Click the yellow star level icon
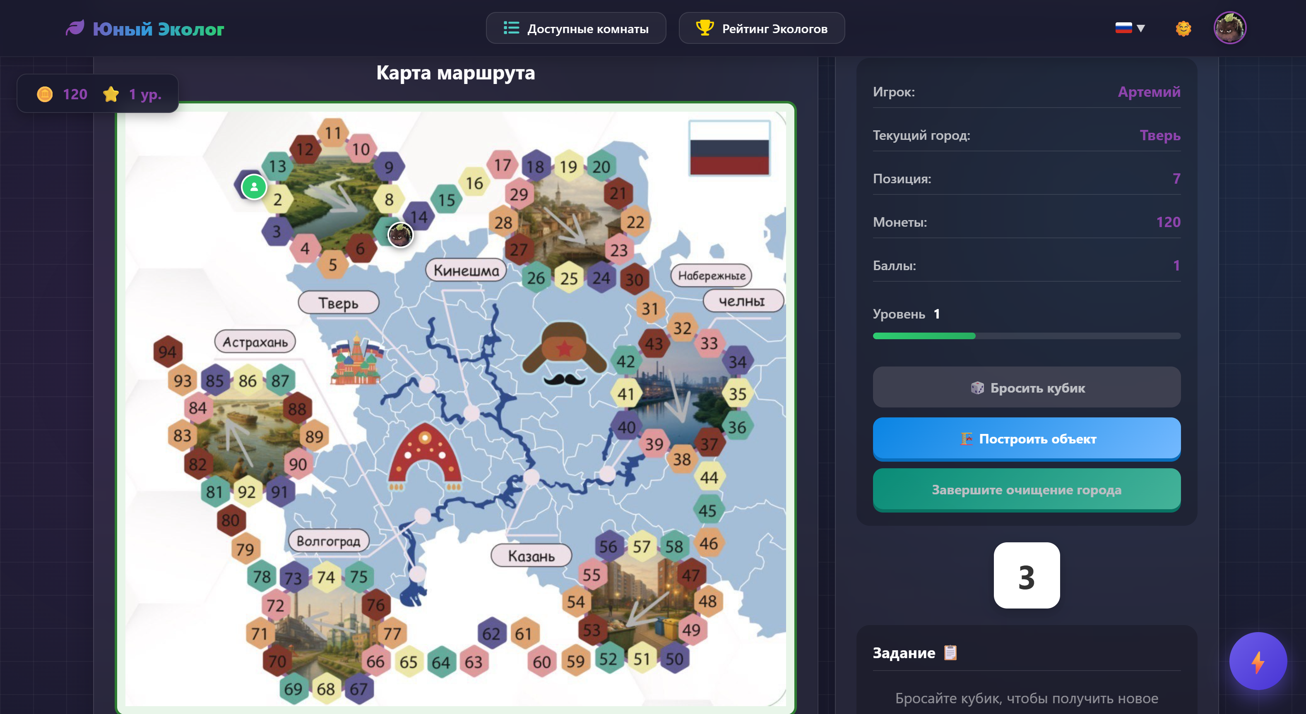1306x714 pixels. pyautogui.click(x=111, y=94)
